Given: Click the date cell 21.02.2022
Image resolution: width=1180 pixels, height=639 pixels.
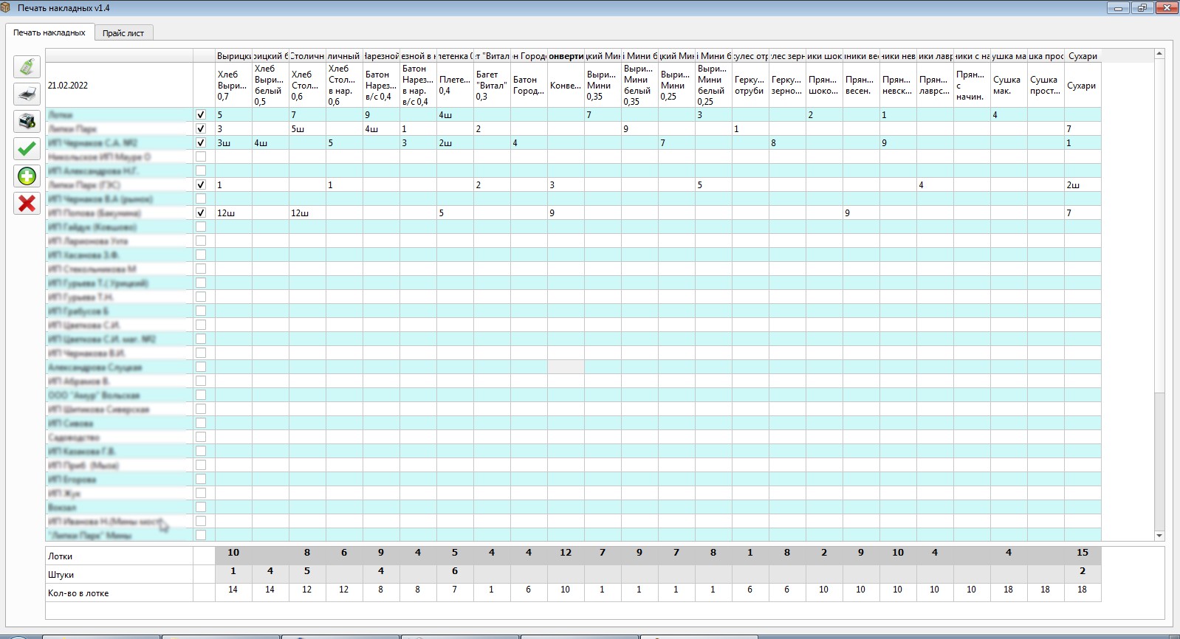Looking at the screenshot, I should (x=119, y=86).
